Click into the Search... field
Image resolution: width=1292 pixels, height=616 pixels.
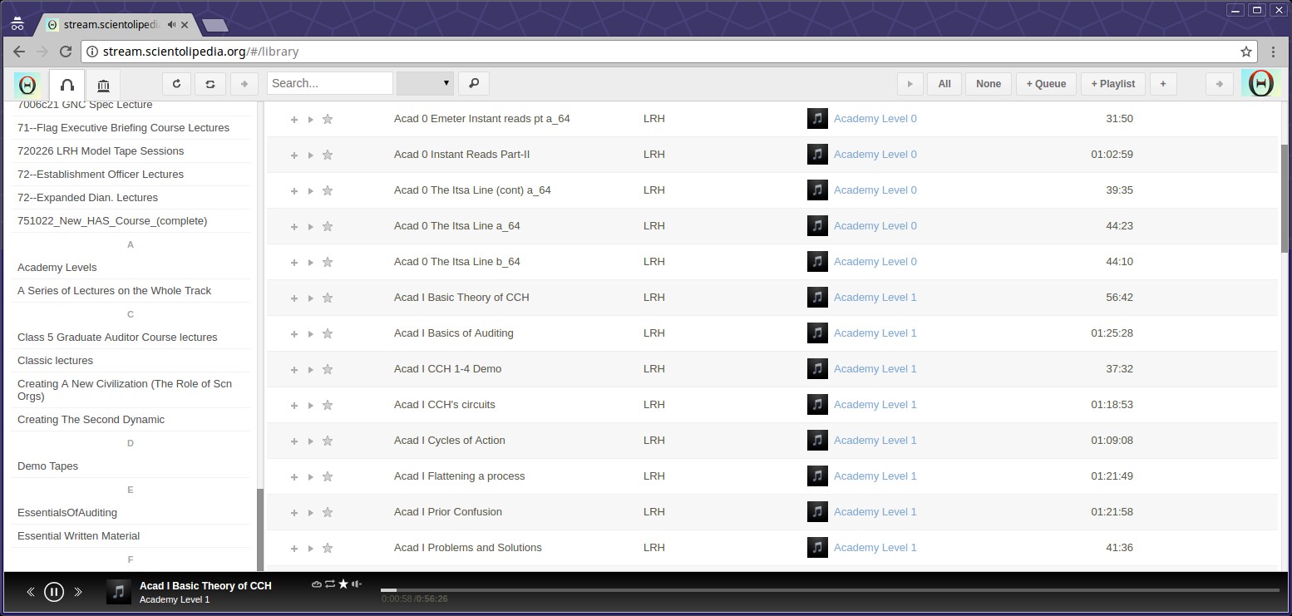329,83
